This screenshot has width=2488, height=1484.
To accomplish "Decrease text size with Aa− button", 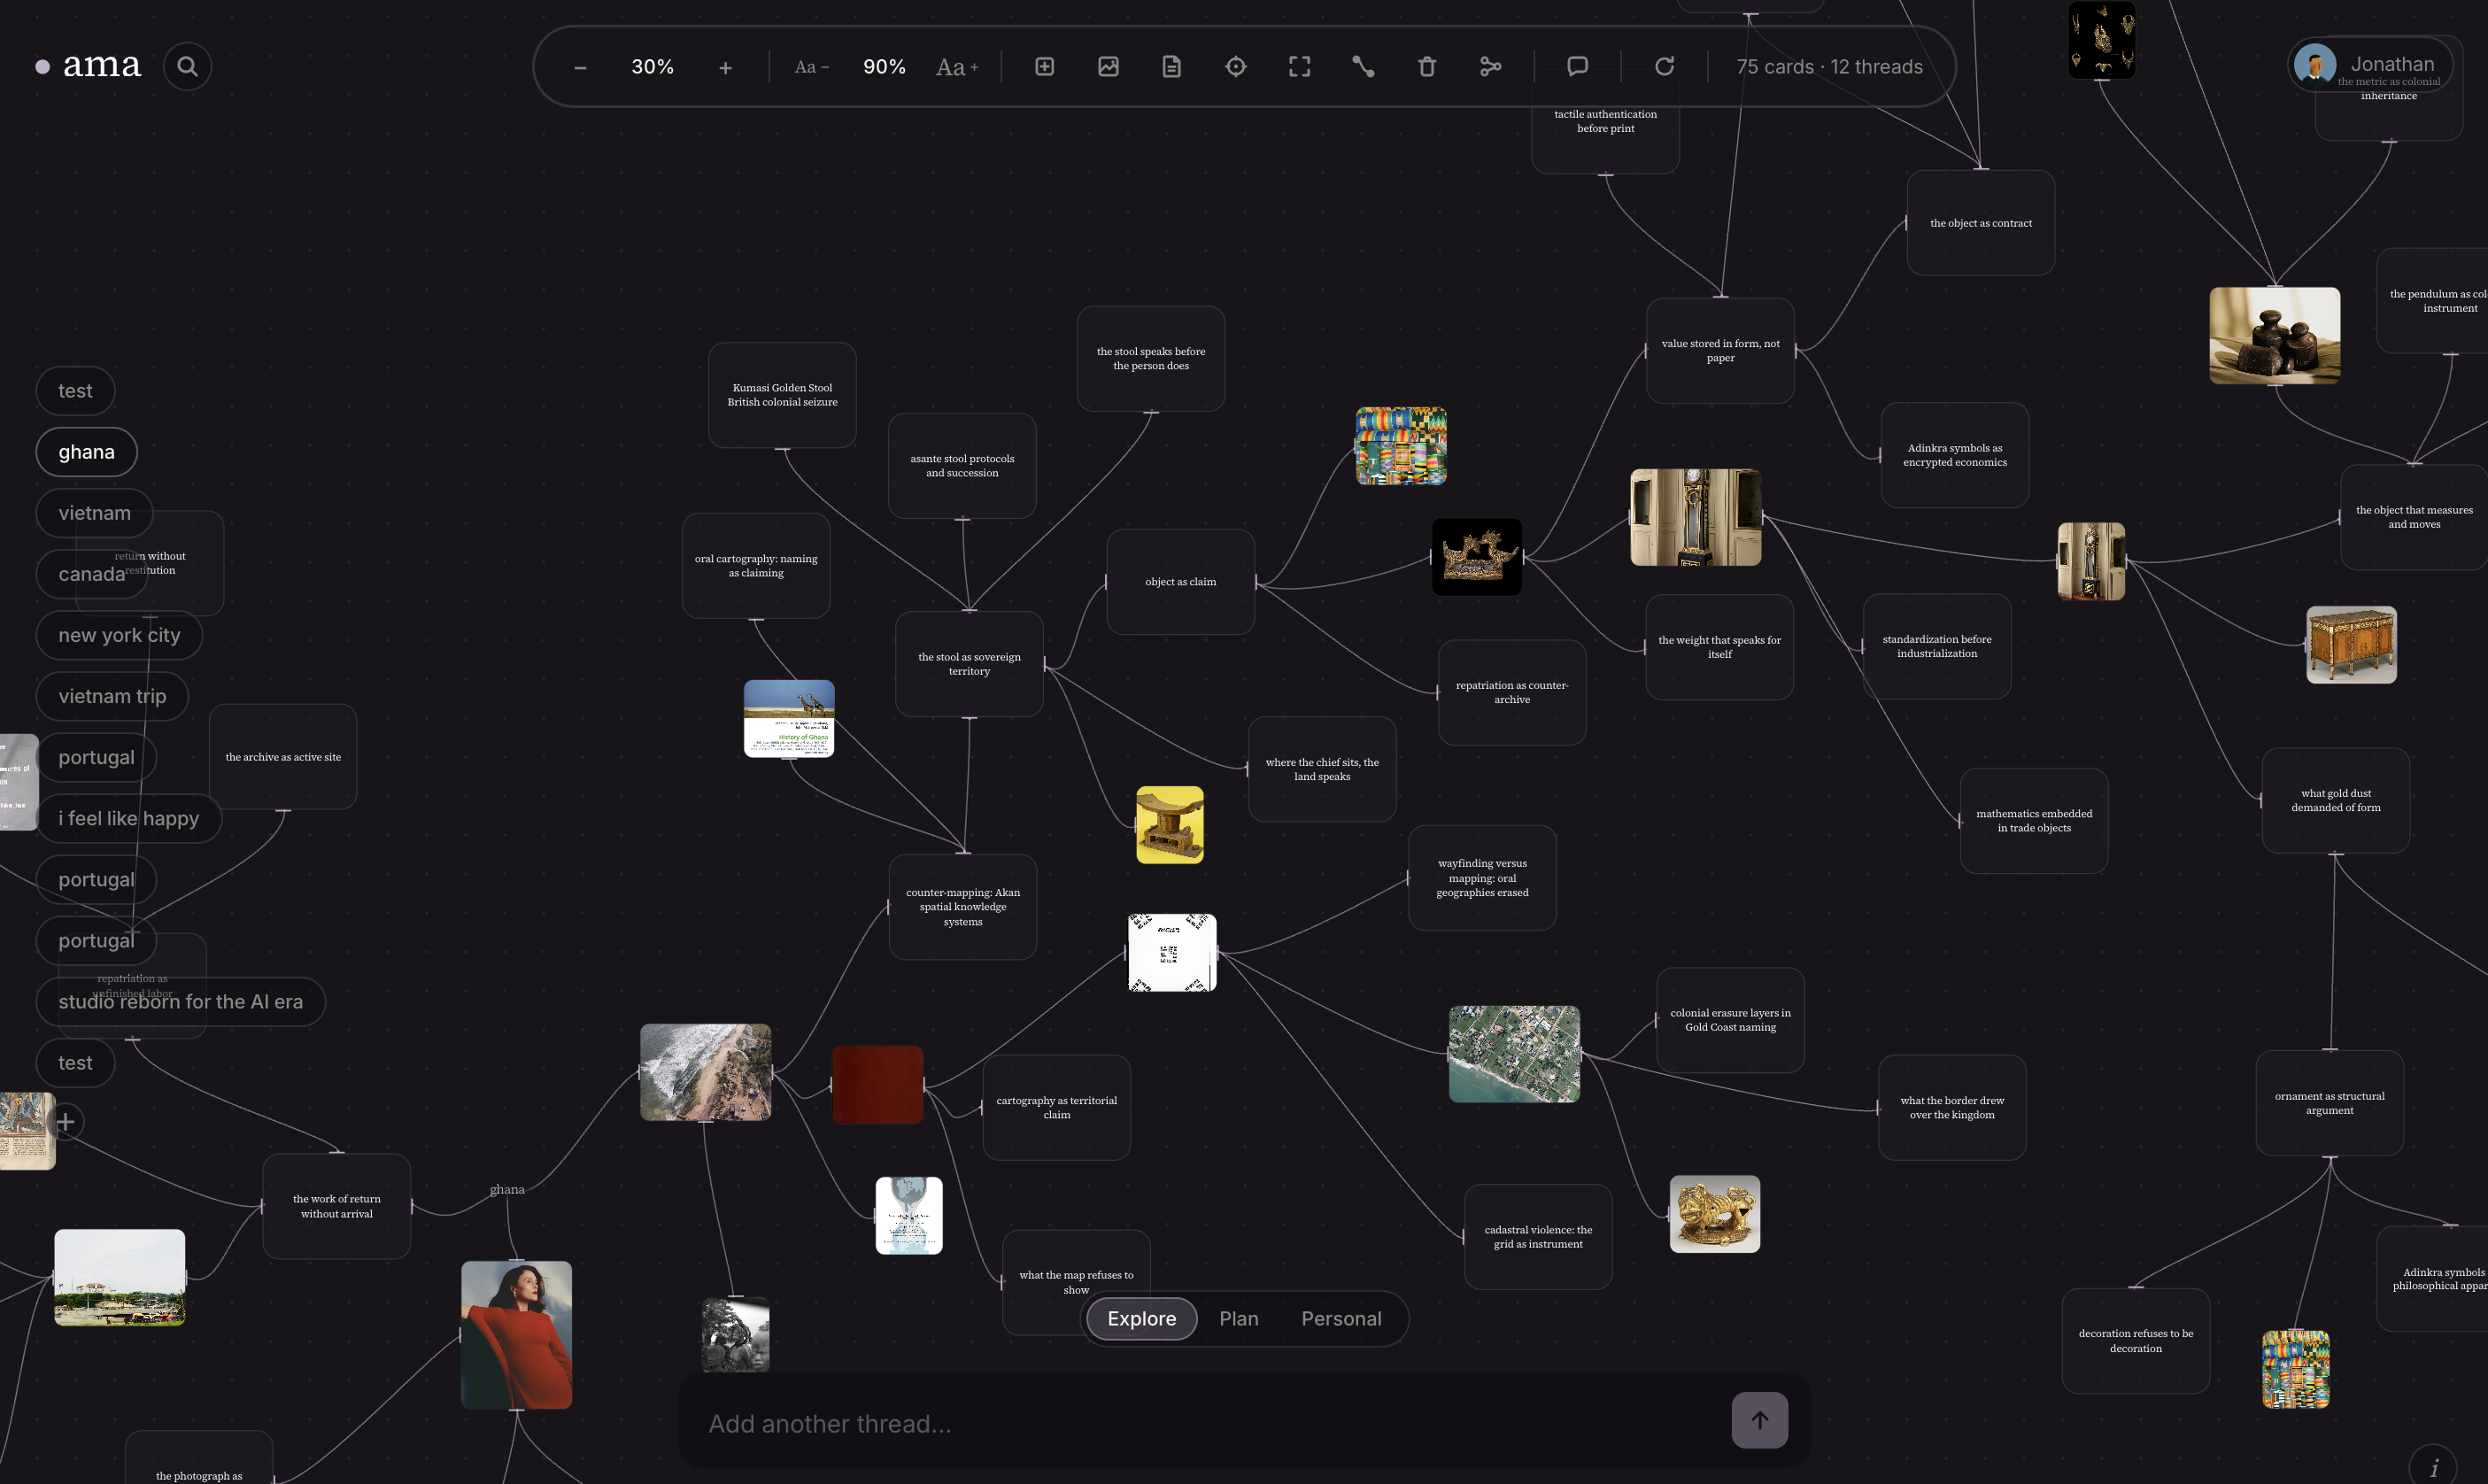I will pos(811,67).
